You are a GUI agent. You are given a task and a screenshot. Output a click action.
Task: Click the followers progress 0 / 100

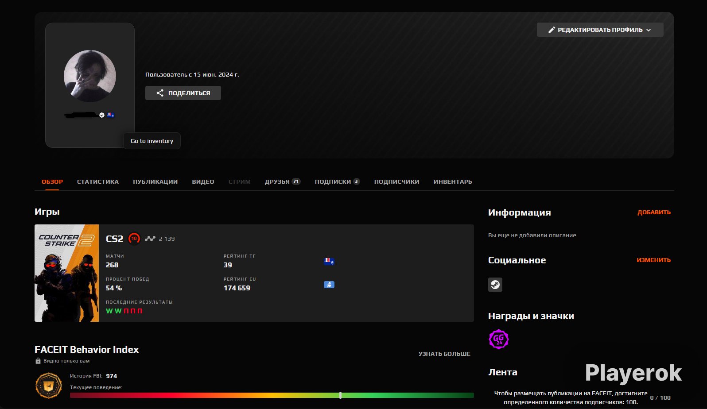660,397
